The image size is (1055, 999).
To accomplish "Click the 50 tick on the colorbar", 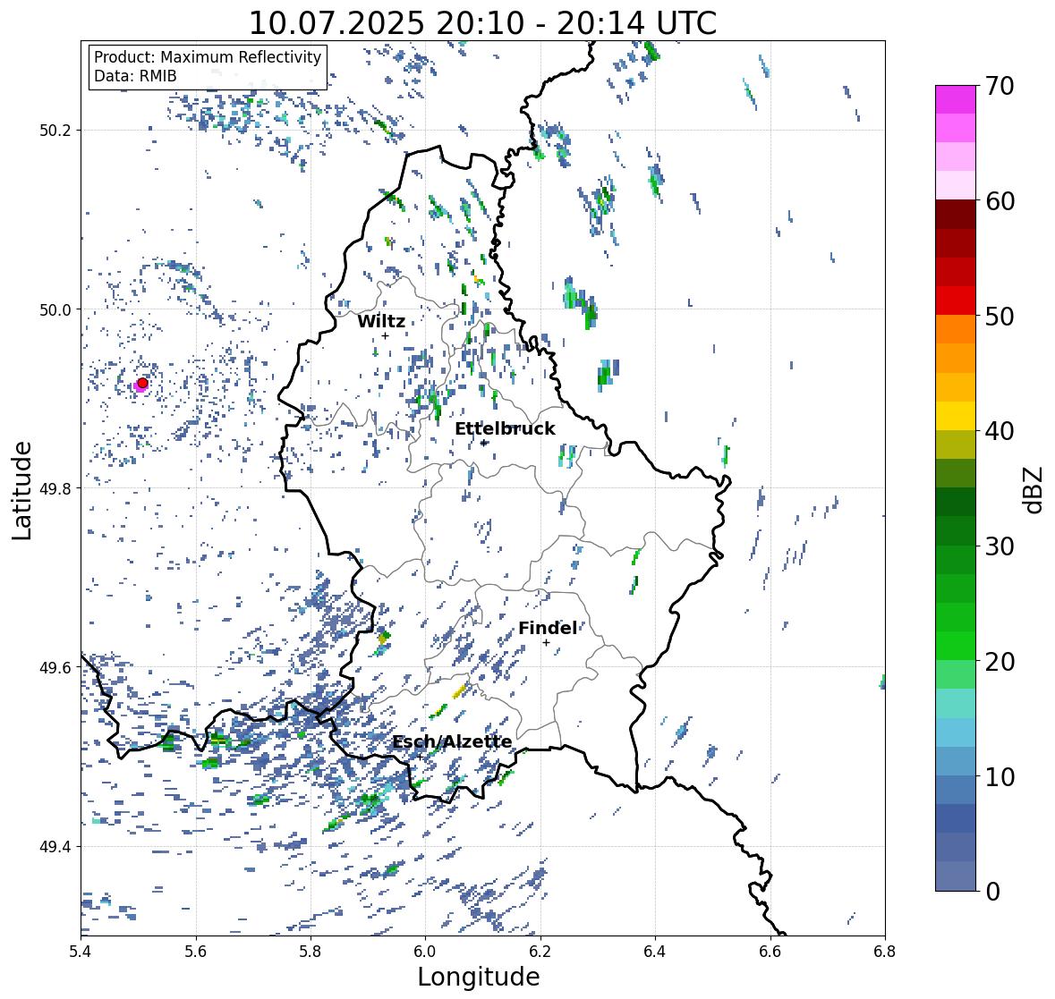I will click(999, 316).
